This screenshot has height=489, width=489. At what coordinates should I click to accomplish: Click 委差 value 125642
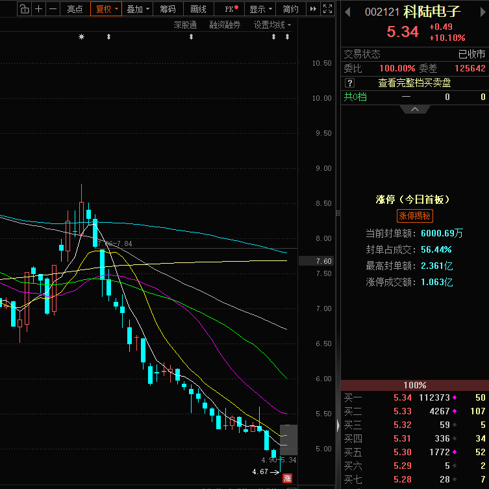[x=470, y=68]
